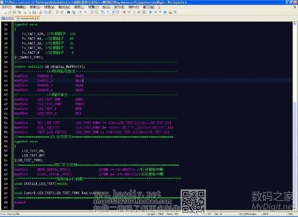Start macro recording with the red record icon
The image size is (298, 217).
point(124,13)
